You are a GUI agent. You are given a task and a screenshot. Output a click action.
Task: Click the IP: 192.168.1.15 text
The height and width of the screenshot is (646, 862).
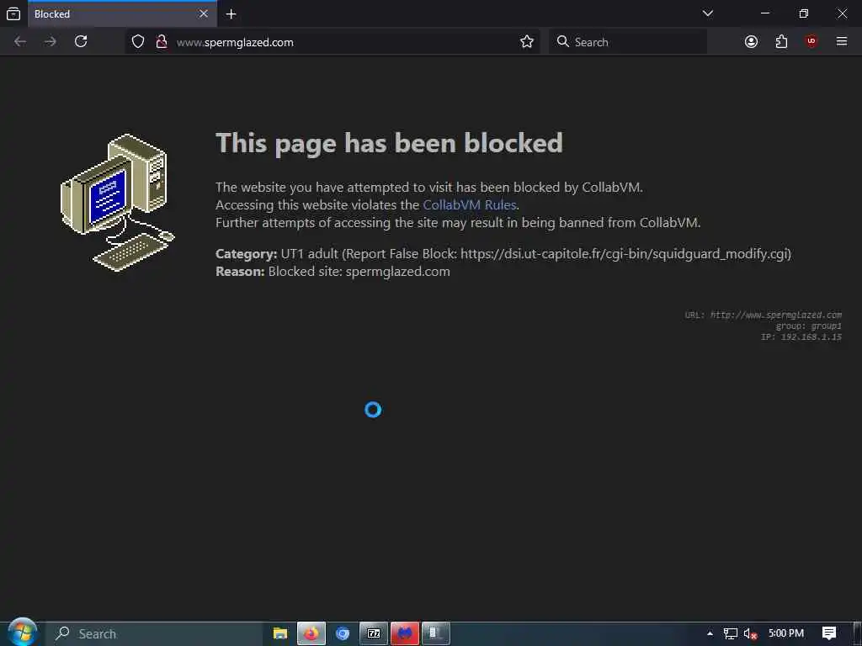(801, 336)
